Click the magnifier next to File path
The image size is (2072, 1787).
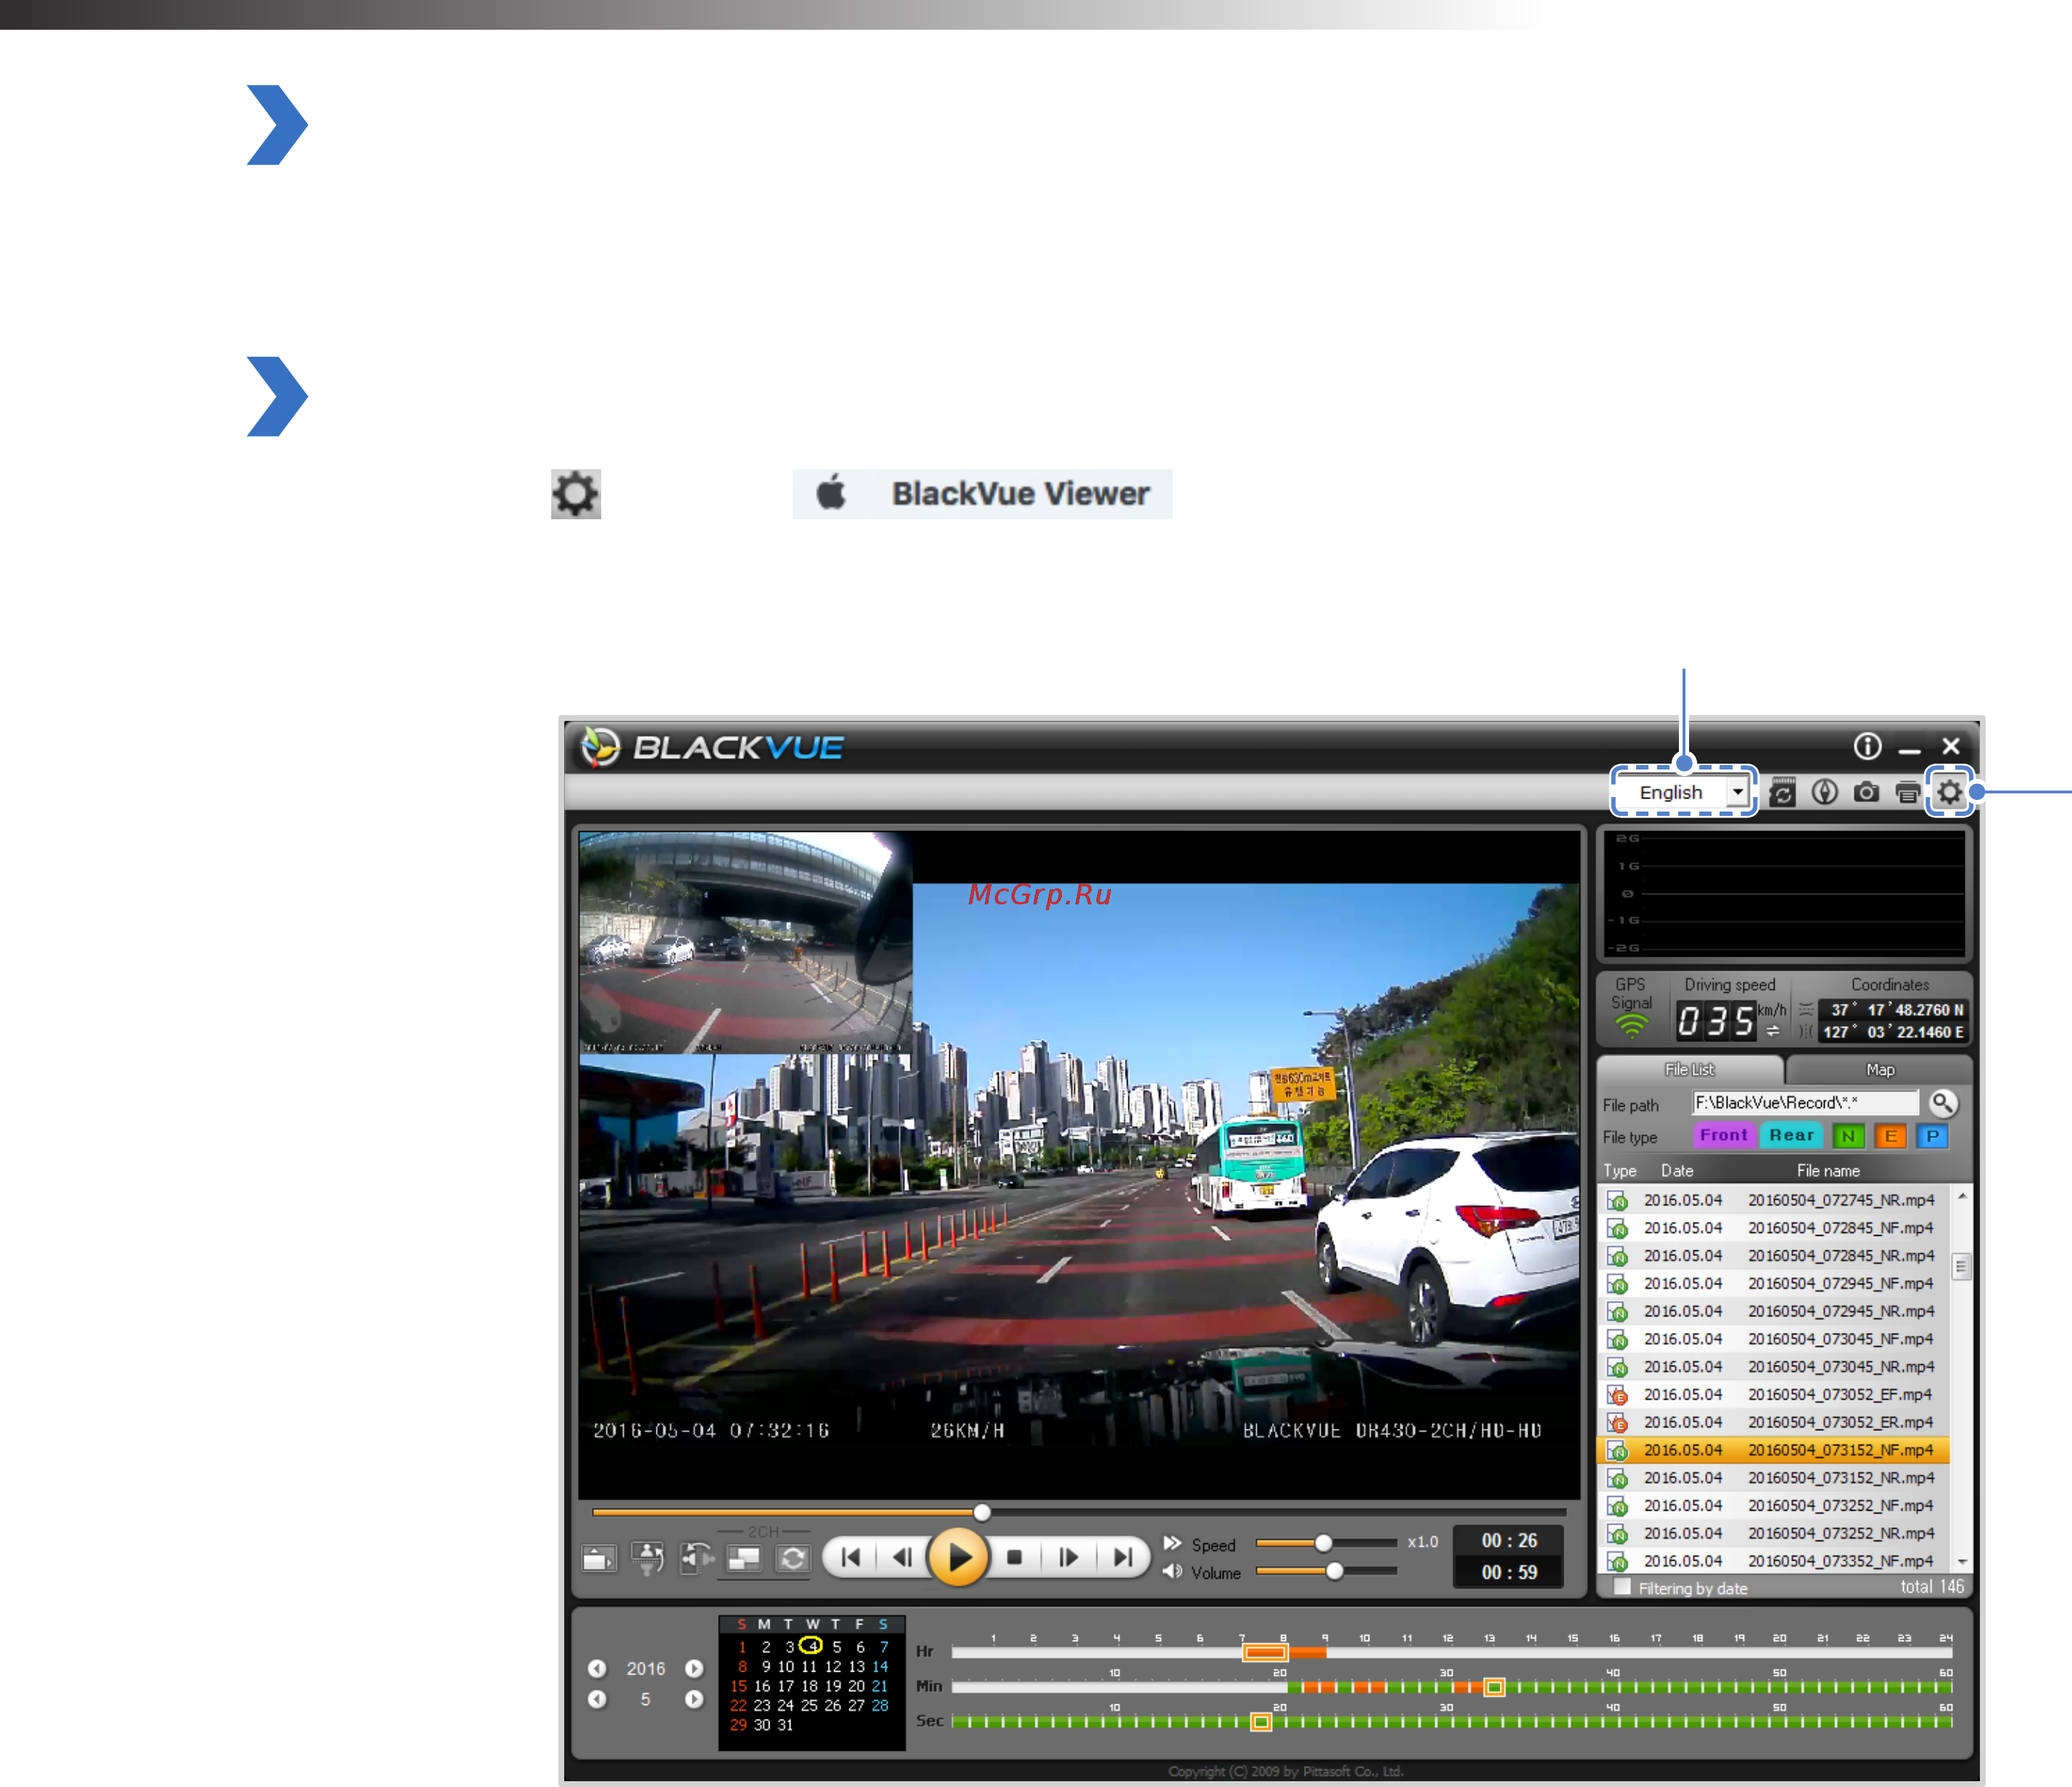tap(1942, 1103)
